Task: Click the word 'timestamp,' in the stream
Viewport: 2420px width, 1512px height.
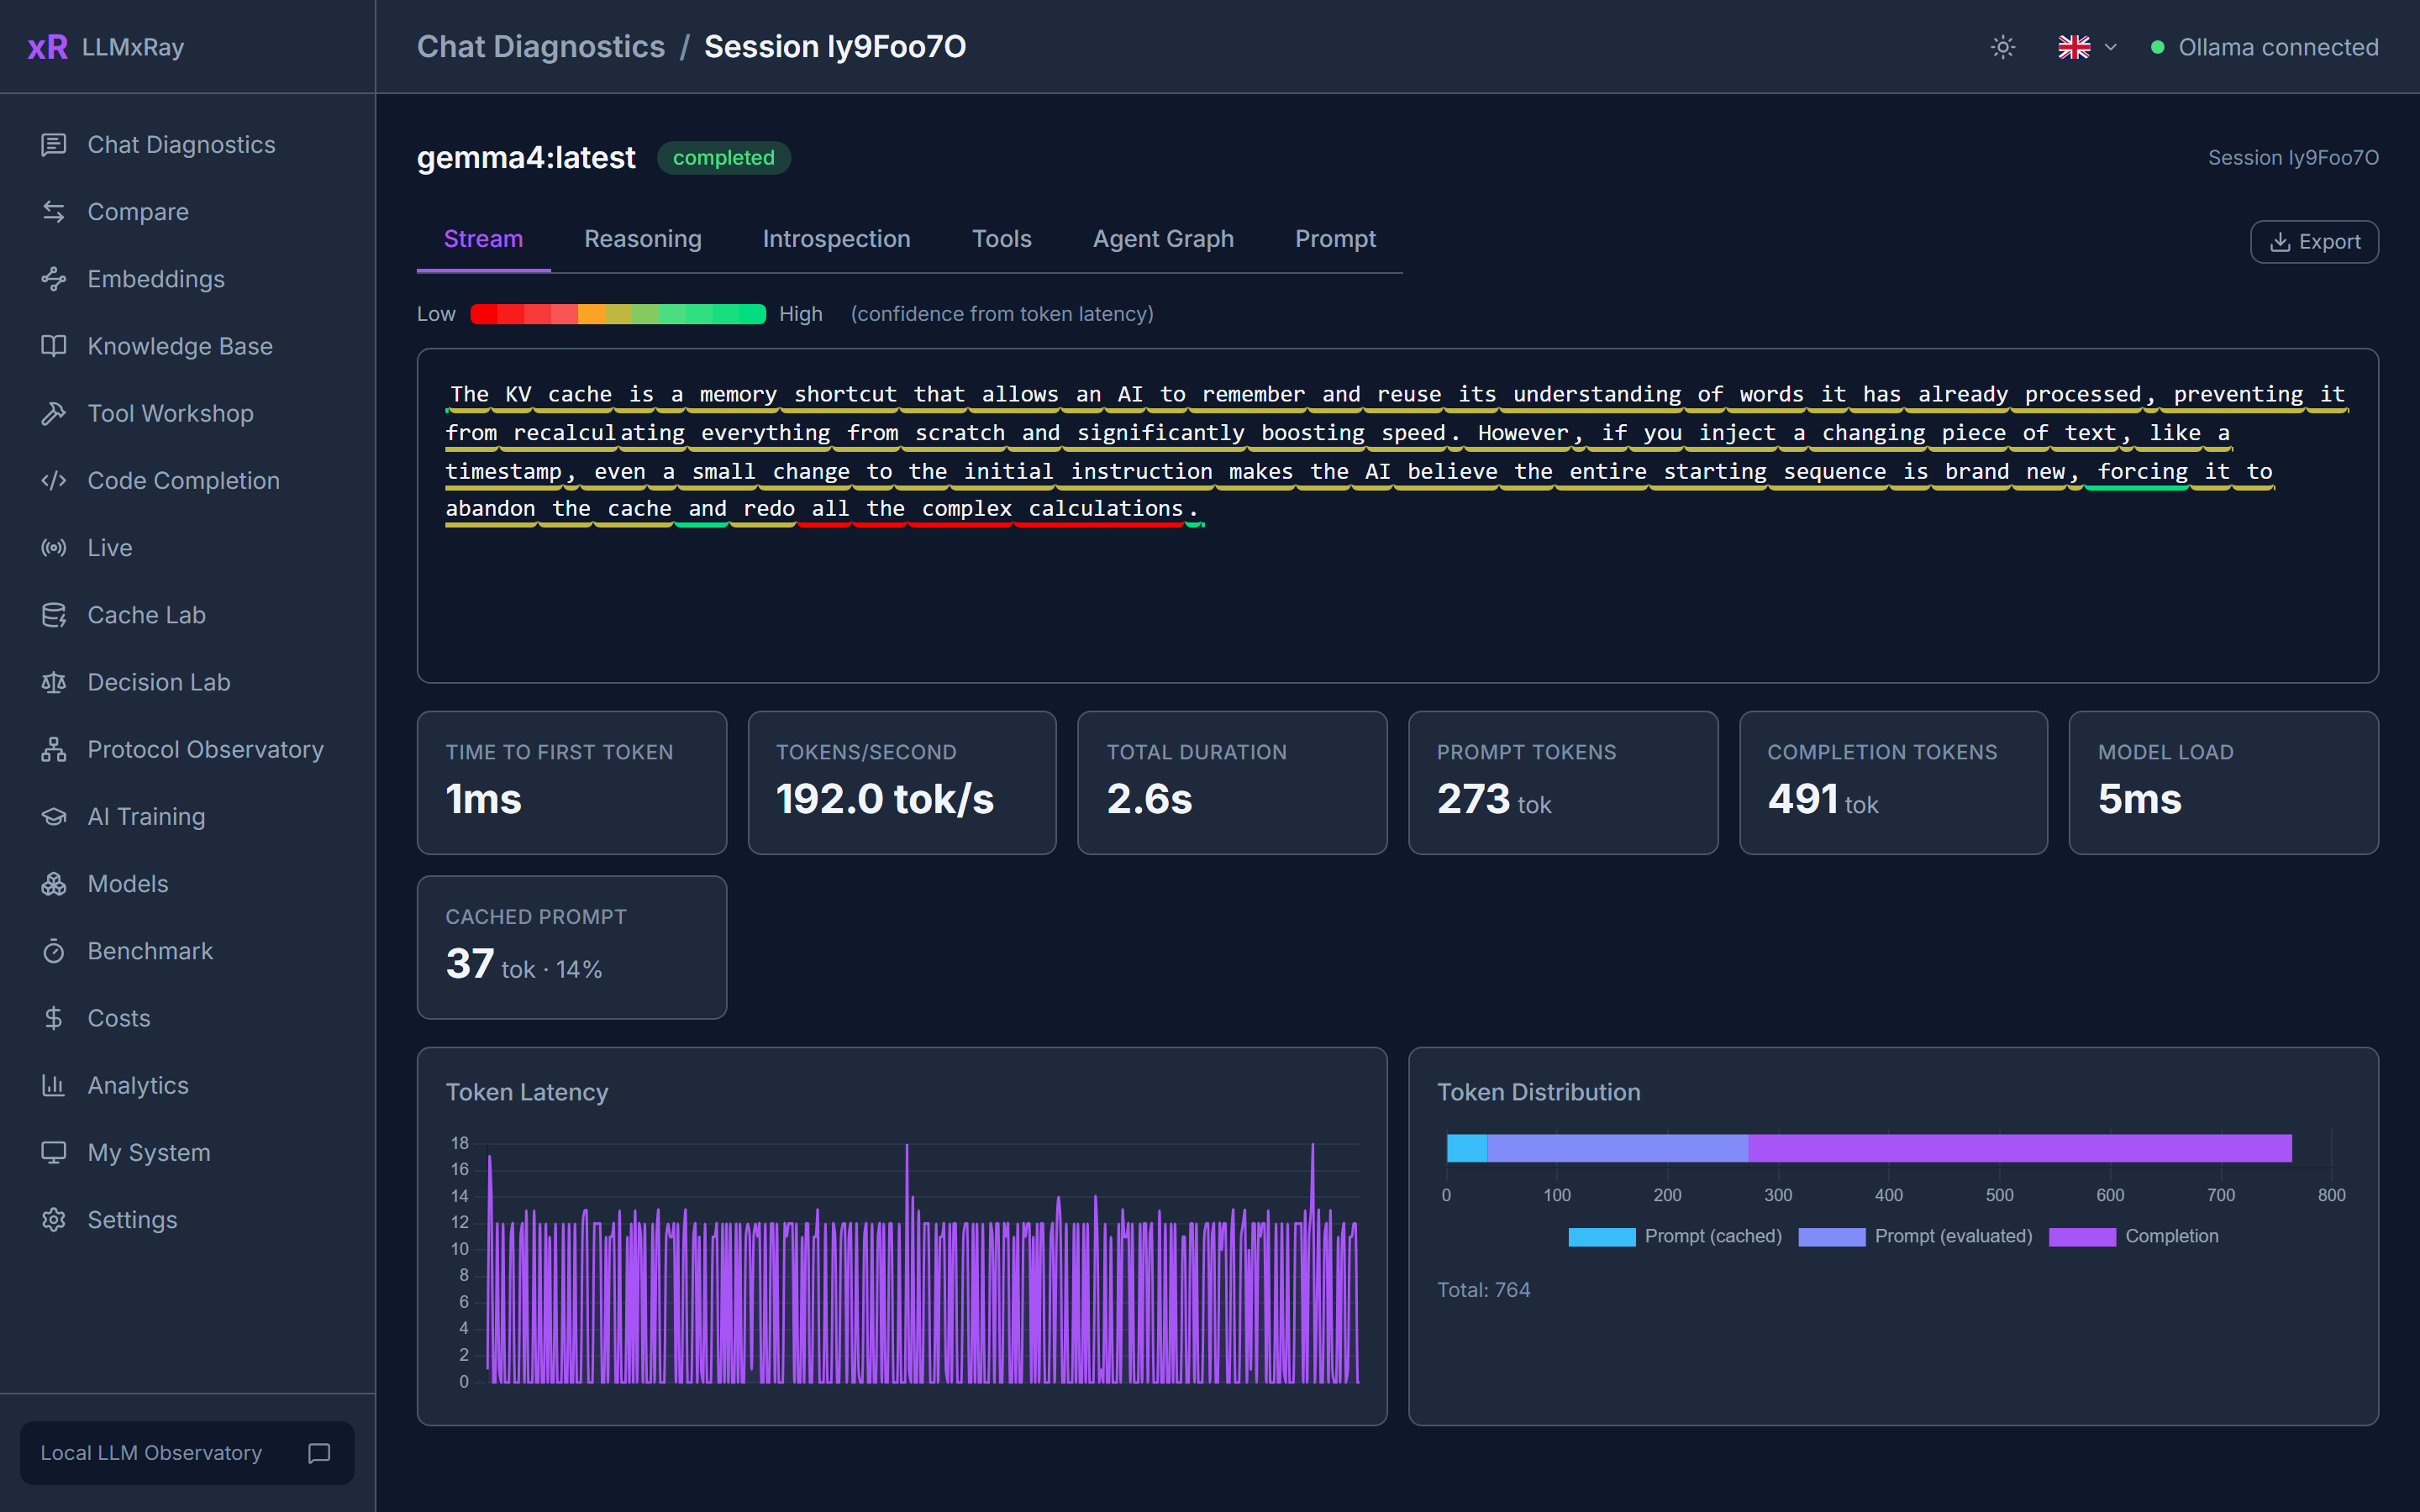Action: [x=510, y=471]
